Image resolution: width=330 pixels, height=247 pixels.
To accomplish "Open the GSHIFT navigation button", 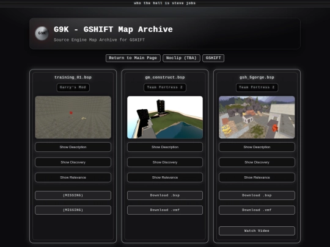I will (213, 58).
